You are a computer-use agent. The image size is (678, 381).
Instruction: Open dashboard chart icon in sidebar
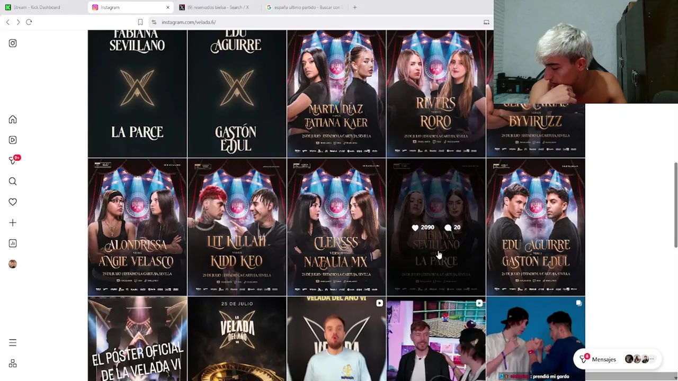coord(13,243)
